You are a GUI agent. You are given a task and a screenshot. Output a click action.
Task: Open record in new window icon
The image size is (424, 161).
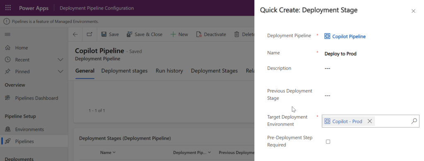[89, 34]
